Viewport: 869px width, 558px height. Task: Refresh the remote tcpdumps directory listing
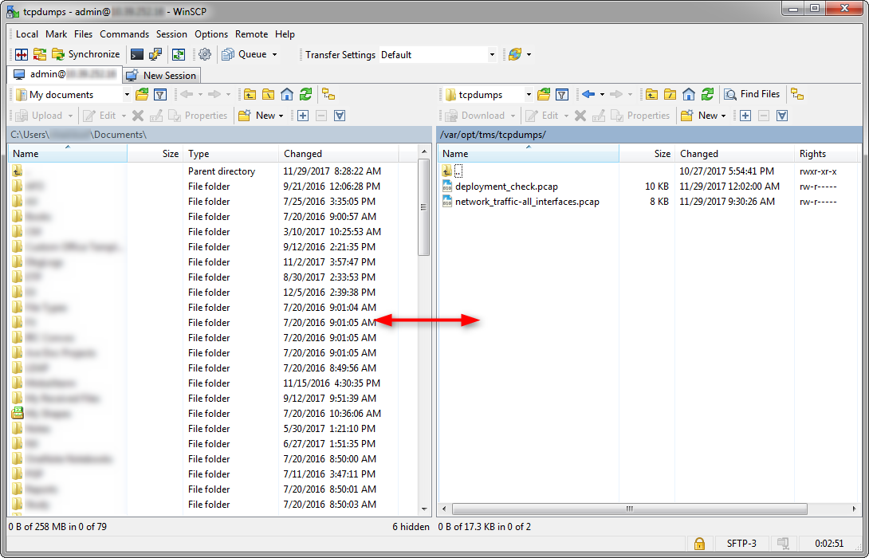(707, 93)
